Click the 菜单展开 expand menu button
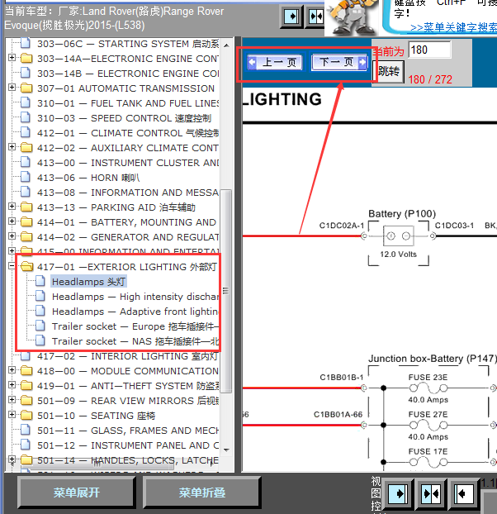 click(x=76, y=492)
